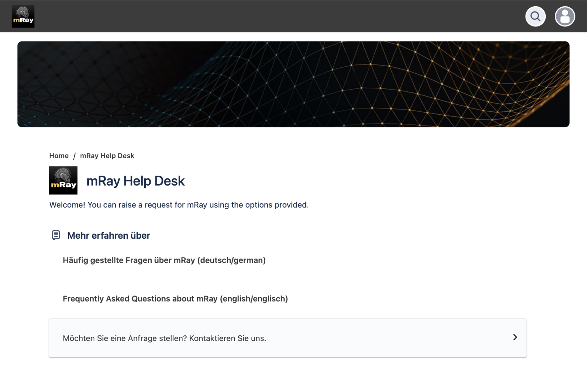Click the mRay logo in top bar
587x365 pixels.
click(23, 16)
